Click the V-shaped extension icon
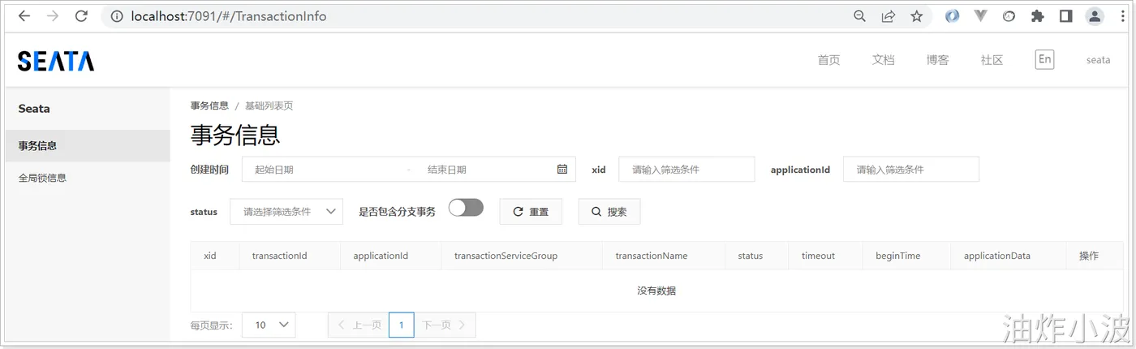Image resolution: width=1136 pixels, height=349 pixels. click(980, 16)
